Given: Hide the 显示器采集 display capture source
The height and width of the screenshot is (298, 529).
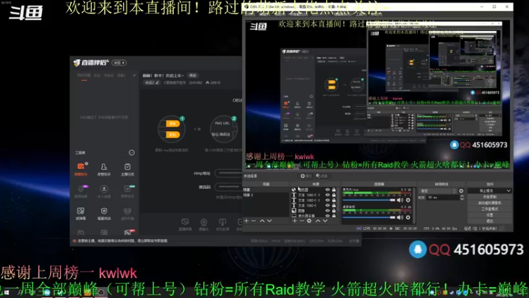Looking at the screenshot, I should [327, 216].
